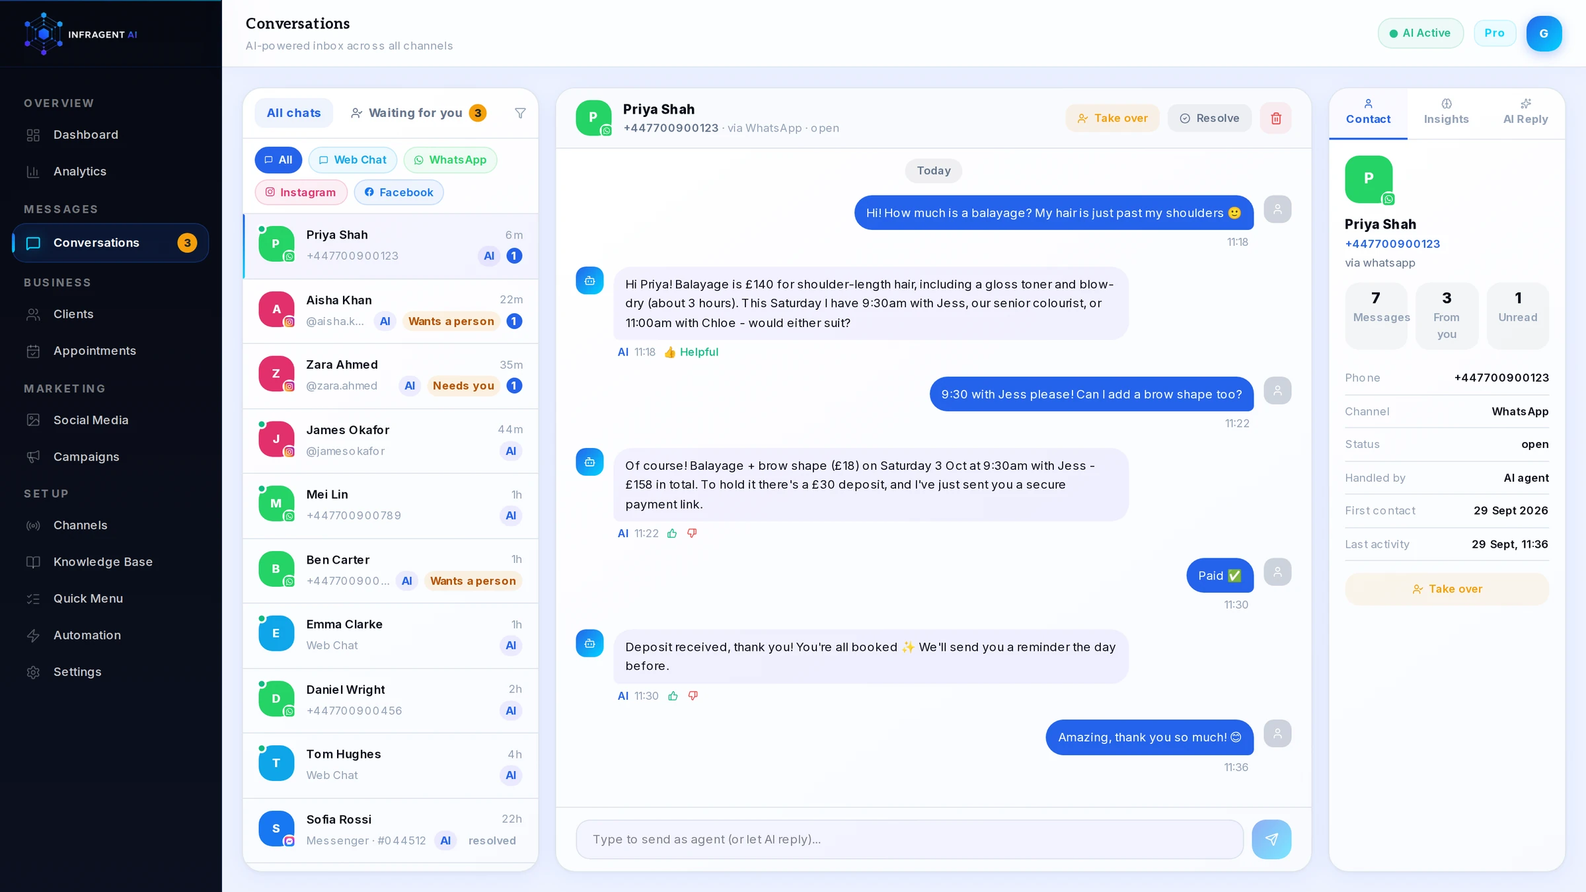Open Clients section
The height and width of the screenshot is (892, 1586).
click(110, 314)
